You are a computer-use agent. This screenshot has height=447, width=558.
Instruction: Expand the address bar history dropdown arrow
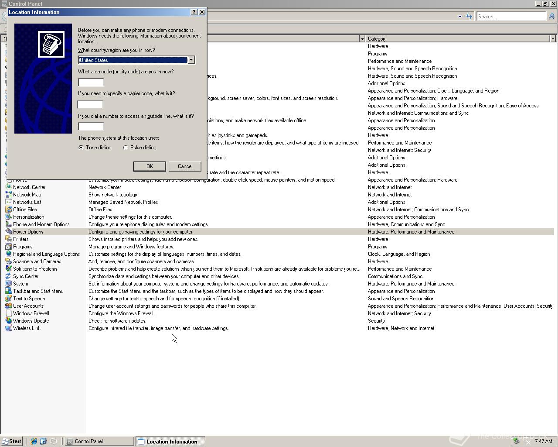point(460,17)
